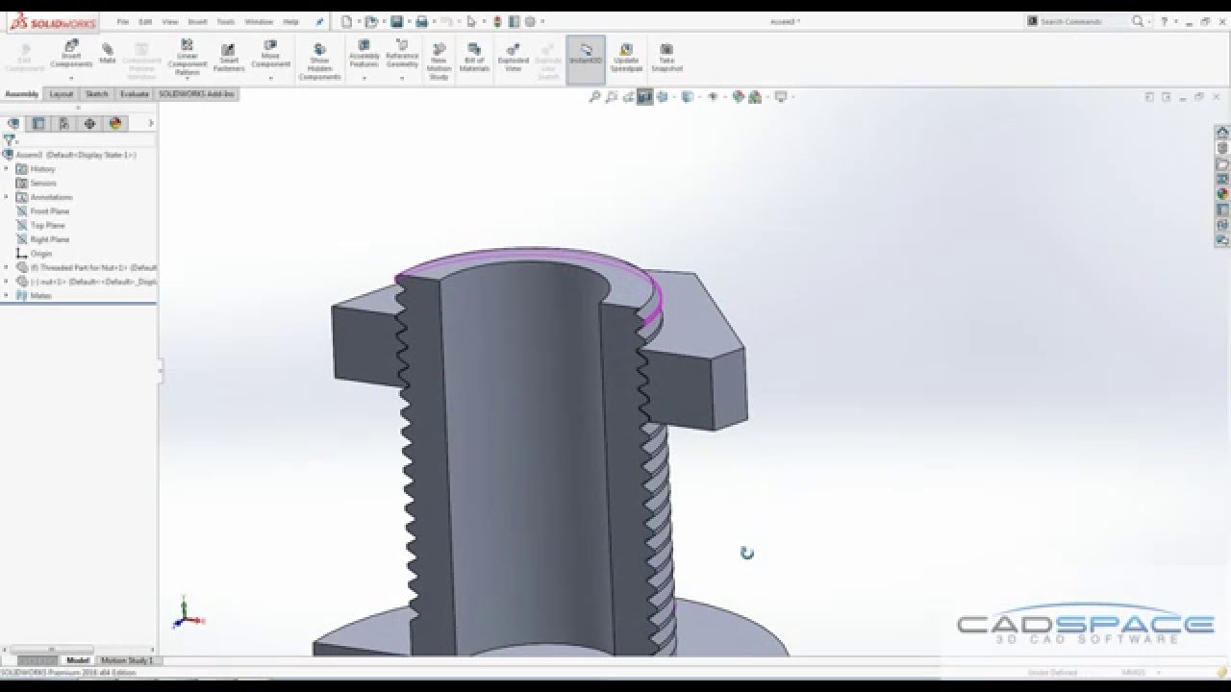Click Zoom to Fit icon
This screenshot has height=692, width=1231.
pos(595,96)
